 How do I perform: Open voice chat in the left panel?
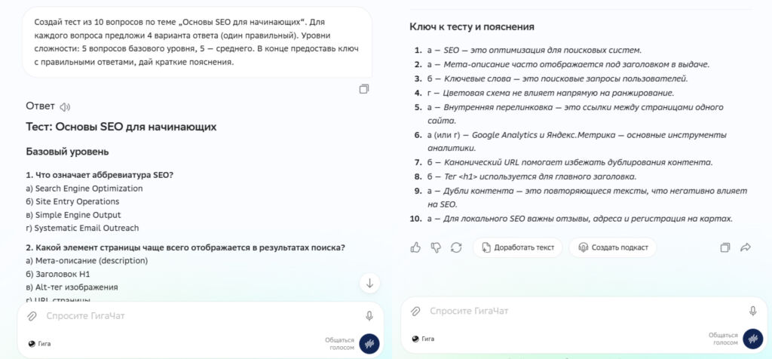(369, 343)
